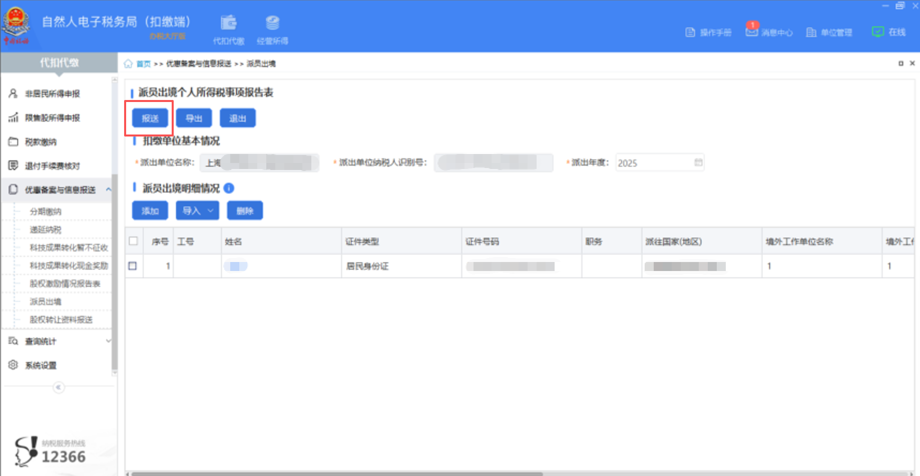Open the 派出年度 date picker field
Viewport: 920px width, 476px height.
(x=658, y=162)
